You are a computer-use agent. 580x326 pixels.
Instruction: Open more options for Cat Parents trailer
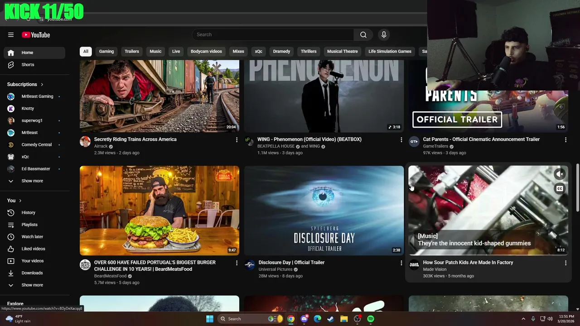pyautogui.click(x=565, y=140)
